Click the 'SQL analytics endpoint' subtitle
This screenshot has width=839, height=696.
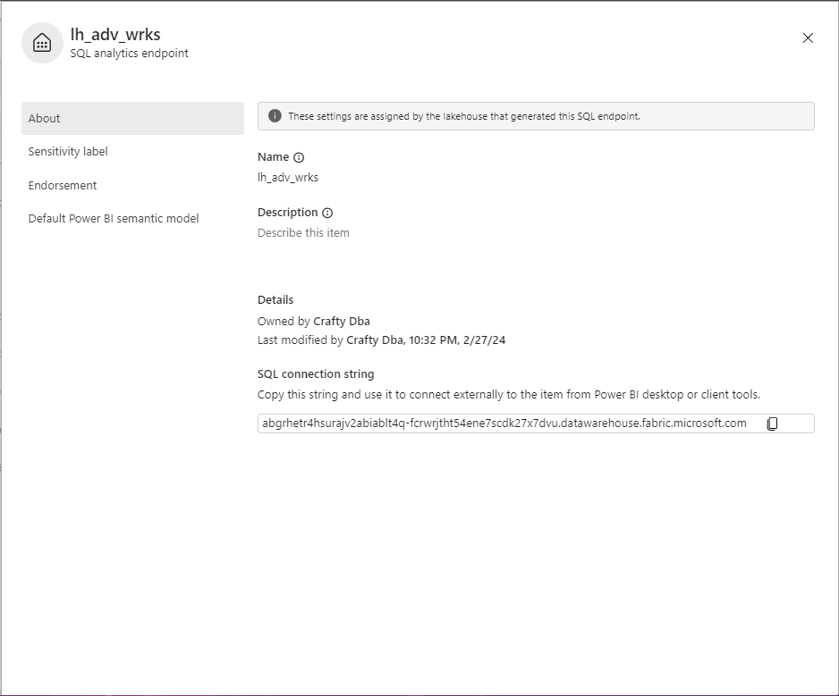pyautogui.click(x=129, y=54)
